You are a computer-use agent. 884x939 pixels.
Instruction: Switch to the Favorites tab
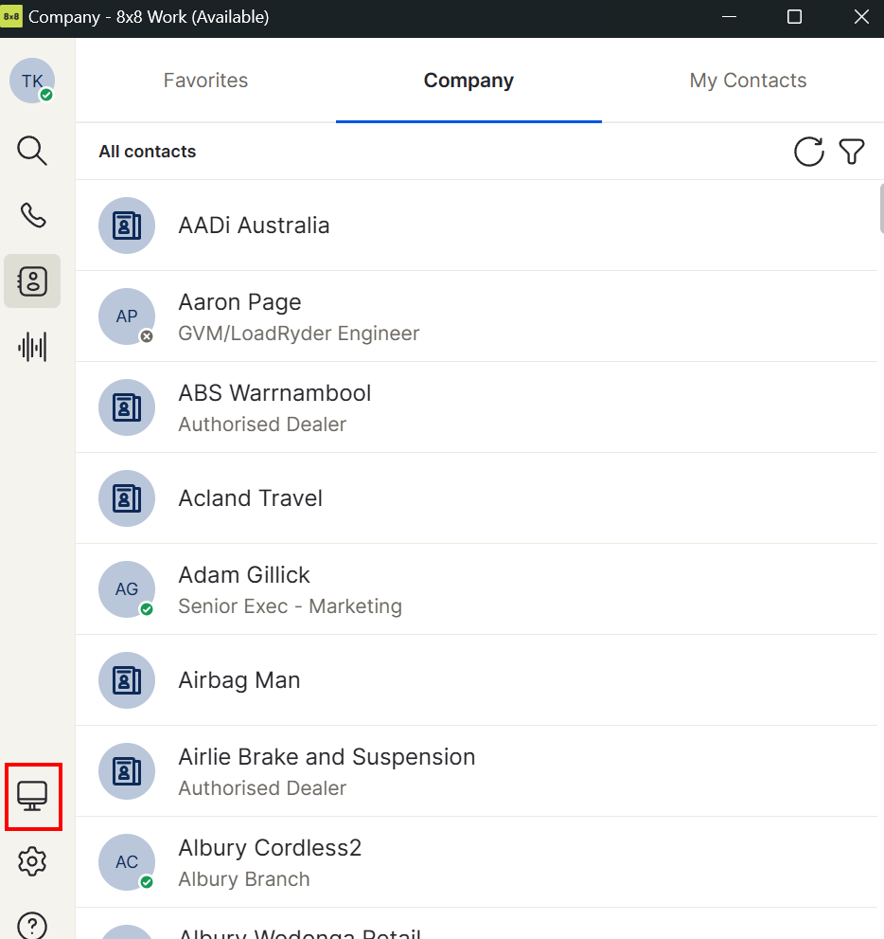click(x=205, y=81)
